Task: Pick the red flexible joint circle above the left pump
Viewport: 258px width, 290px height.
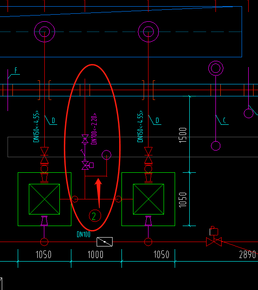Action: 44,169
